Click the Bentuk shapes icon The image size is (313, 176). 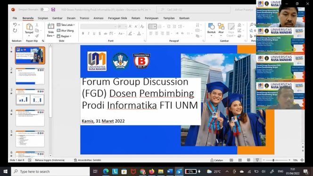click(211, 26)
